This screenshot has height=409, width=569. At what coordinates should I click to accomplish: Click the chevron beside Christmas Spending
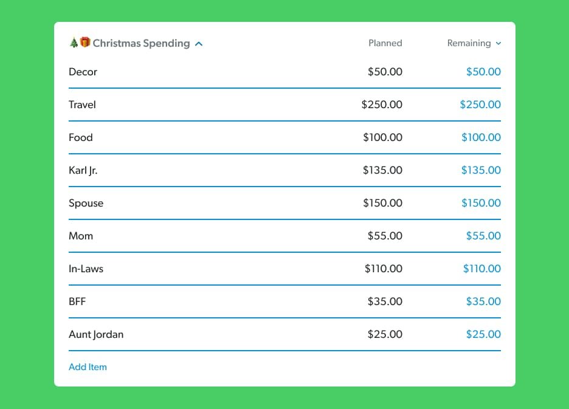point(198,43)
